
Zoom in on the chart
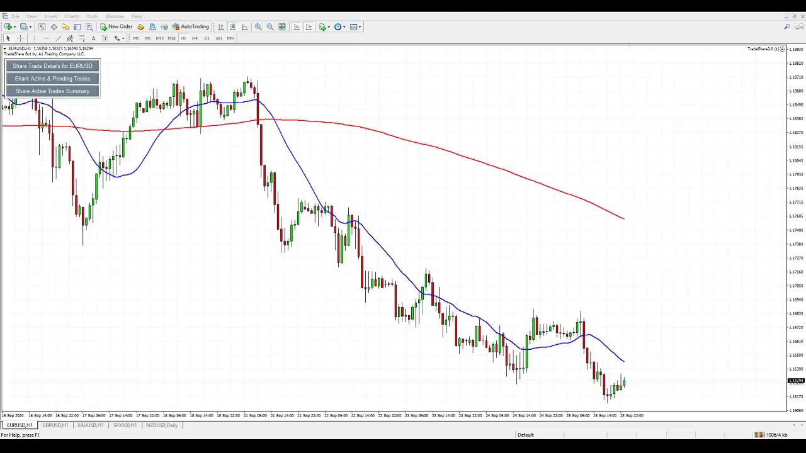[x=258, y=26]
